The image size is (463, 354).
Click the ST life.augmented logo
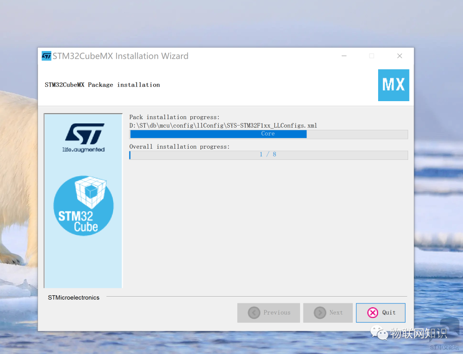[84, 138]
